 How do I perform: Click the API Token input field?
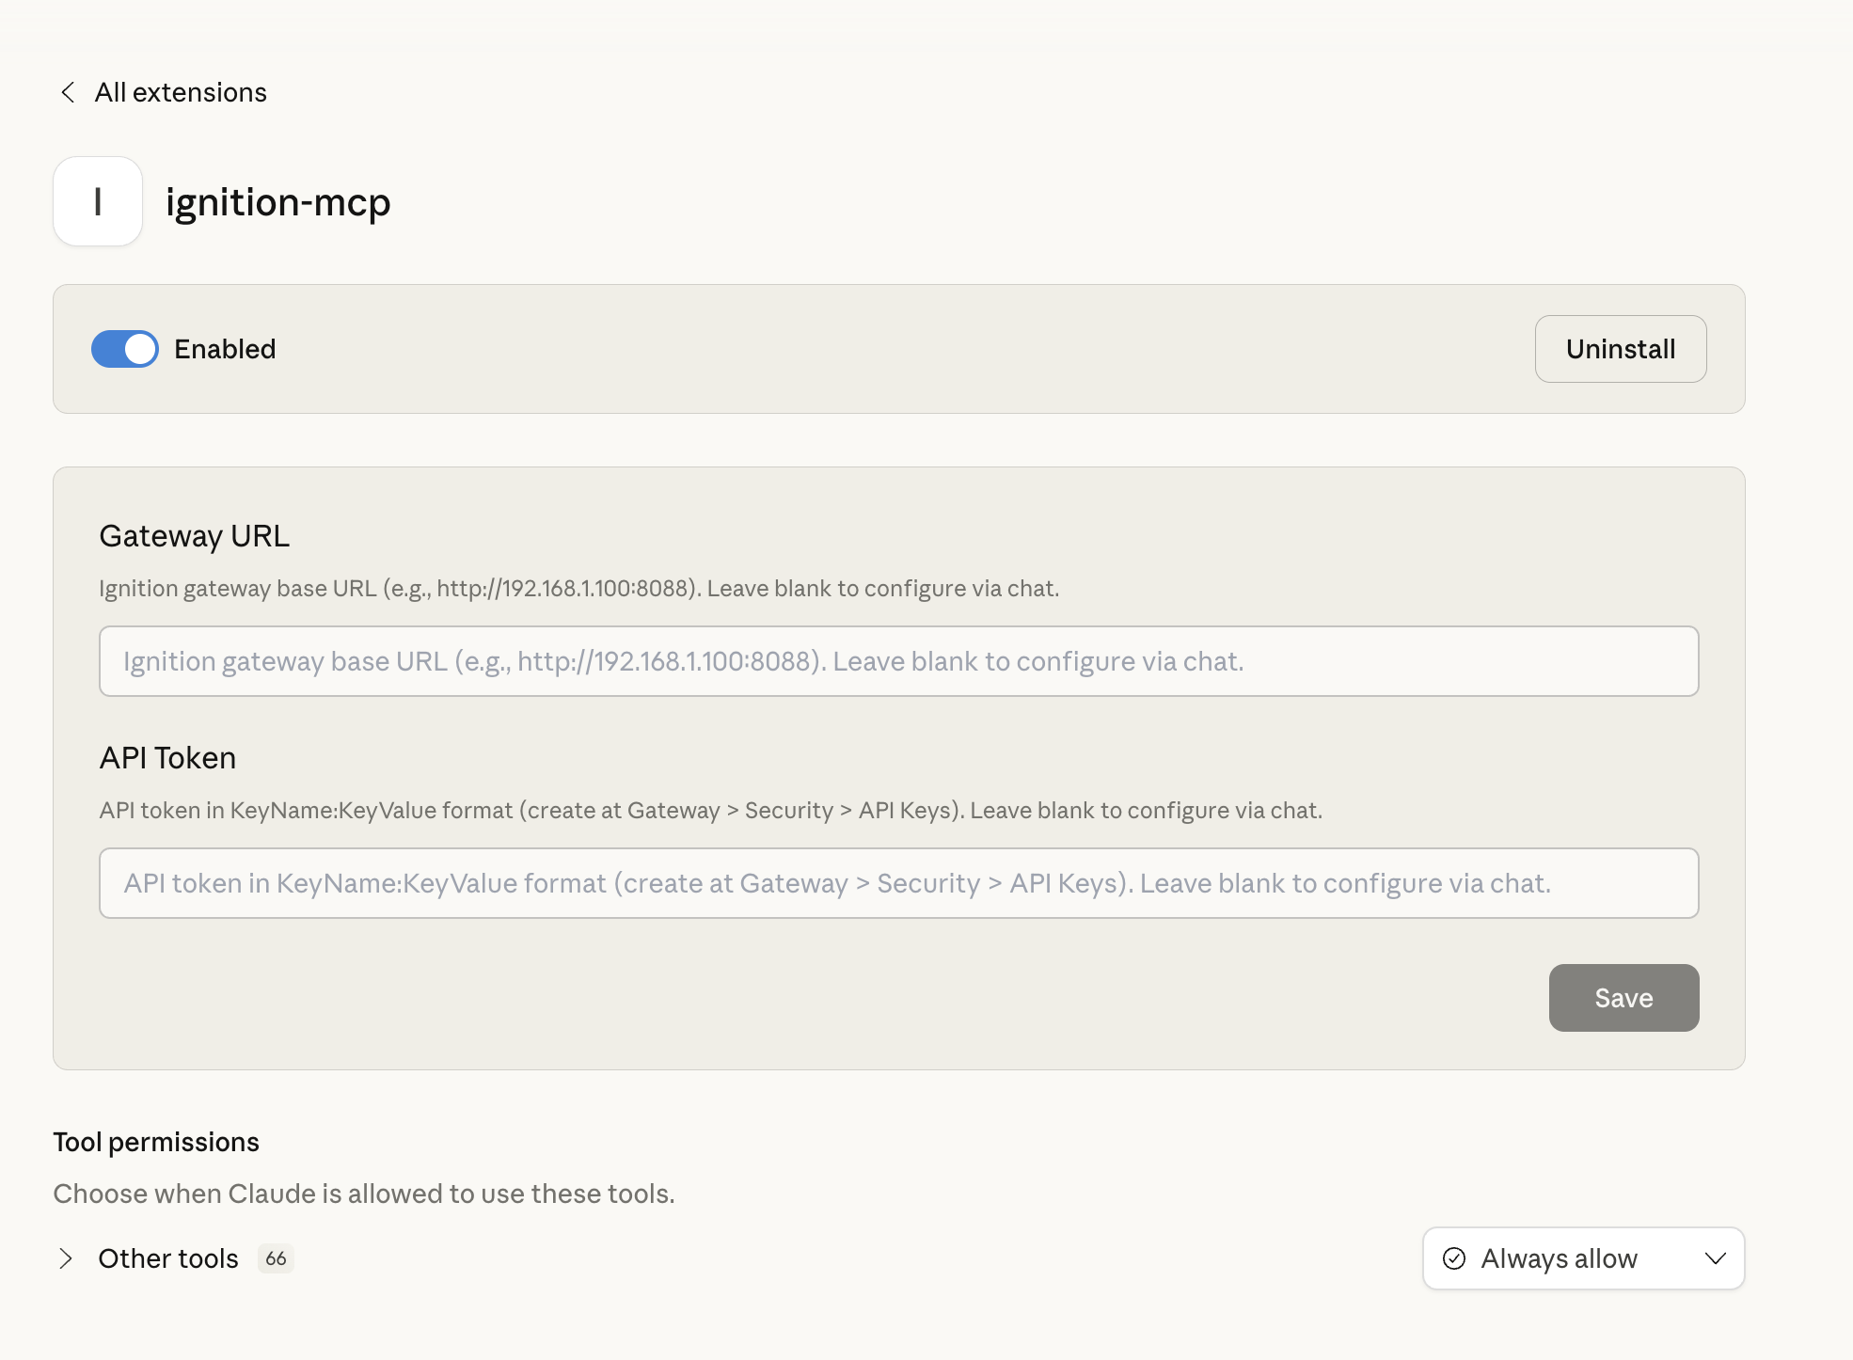(898, 883)
